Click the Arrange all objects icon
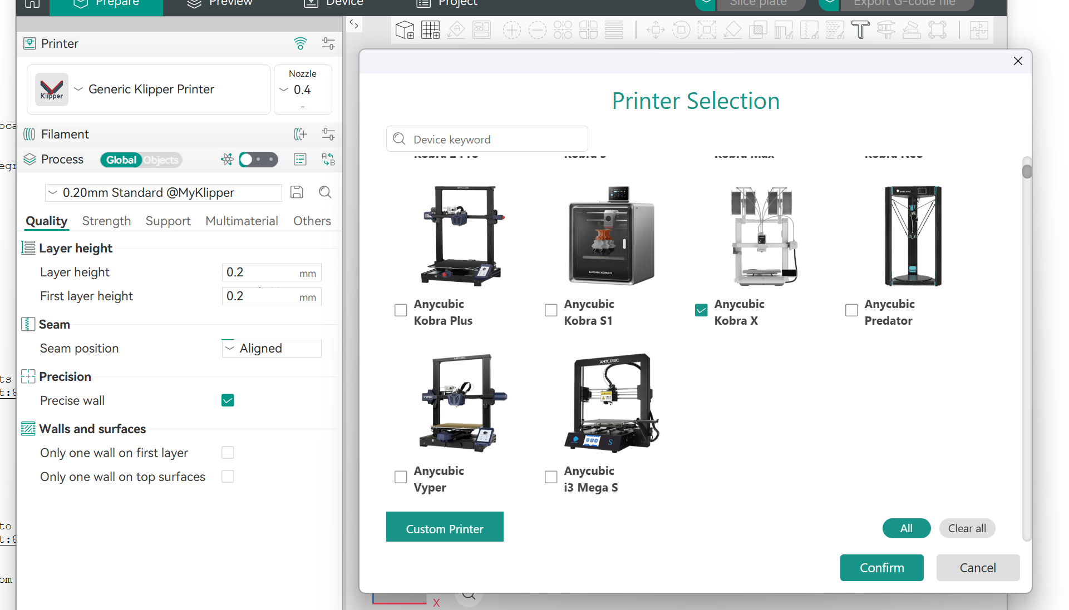The width and height of the screenshot is (1069, 610). click(482, 29)
